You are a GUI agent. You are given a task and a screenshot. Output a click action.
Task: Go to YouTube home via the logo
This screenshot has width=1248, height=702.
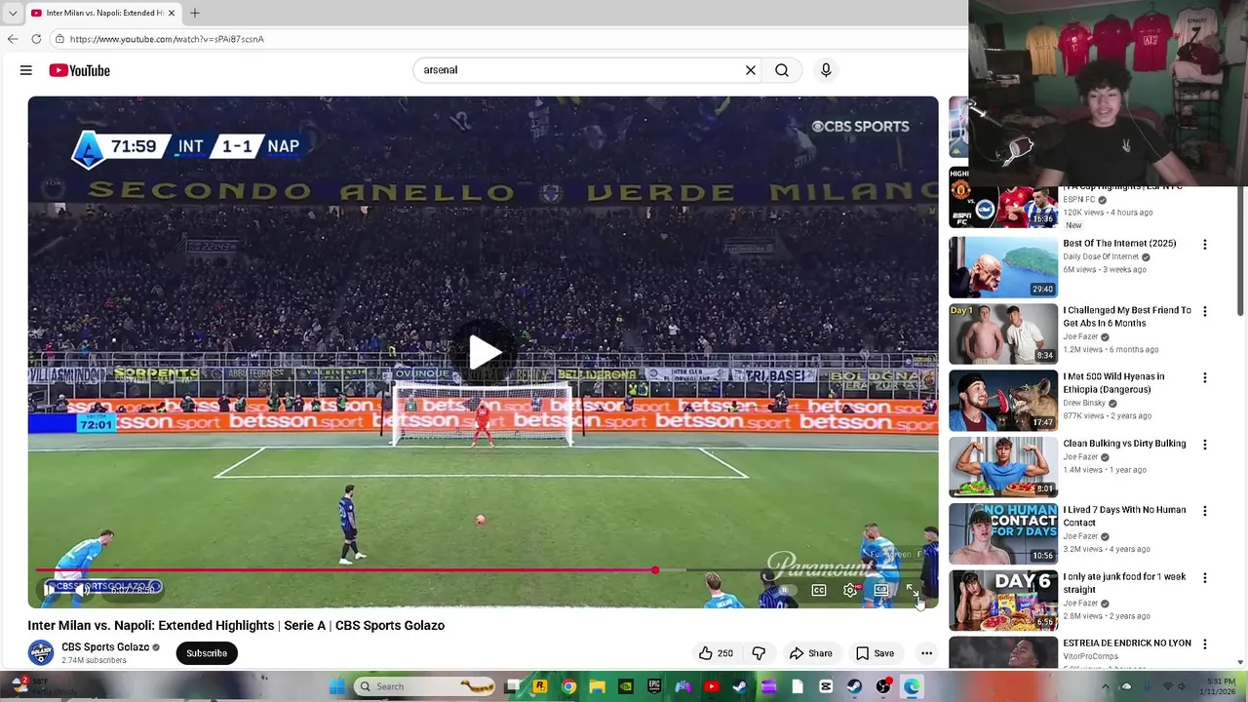pos(80,70)
